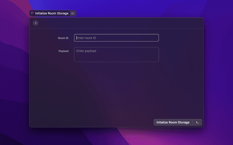Select the title text in the floating pill
Screen dimensions: 233x145
click(52, 13)
